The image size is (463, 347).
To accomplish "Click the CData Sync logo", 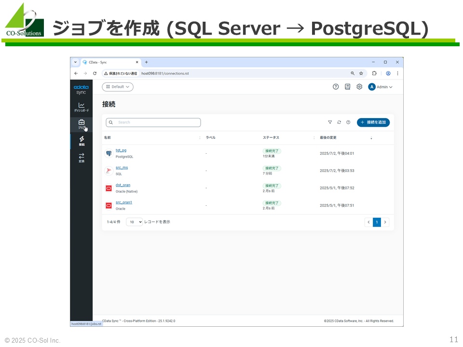I will [x=81, y=90].
